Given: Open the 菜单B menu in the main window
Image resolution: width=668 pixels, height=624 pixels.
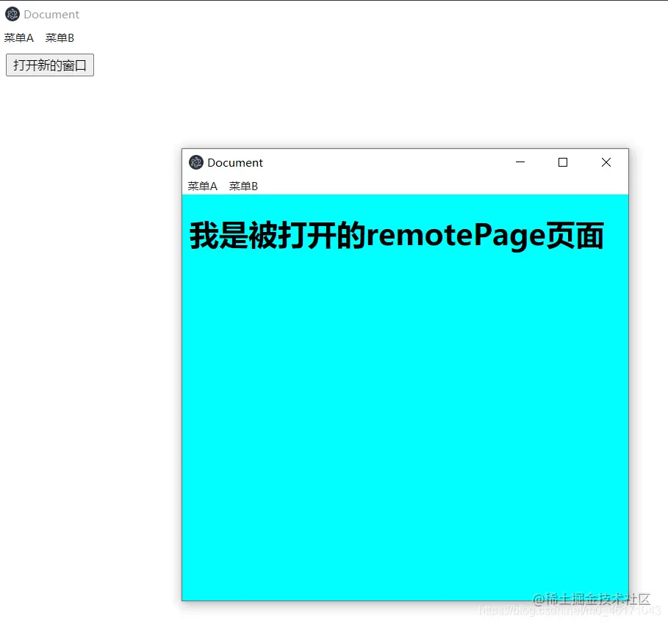Looking at the screenshot, I should (x=59, y=37).
